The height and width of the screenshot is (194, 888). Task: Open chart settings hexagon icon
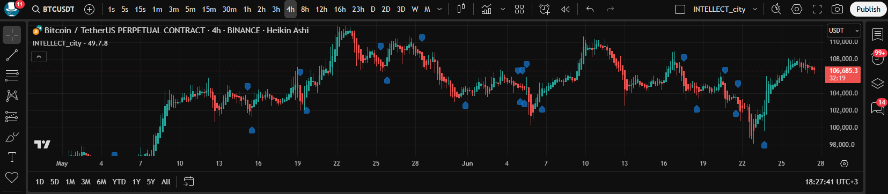click(797, 9)
